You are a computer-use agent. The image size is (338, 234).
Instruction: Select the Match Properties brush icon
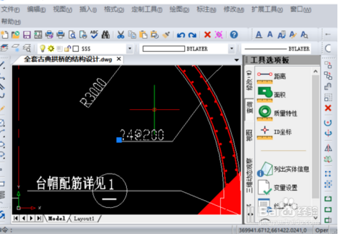[166, 34]
